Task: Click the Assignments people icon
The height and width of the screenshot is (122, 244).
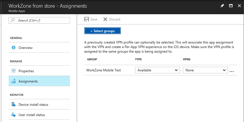Action: pos(13,81)
